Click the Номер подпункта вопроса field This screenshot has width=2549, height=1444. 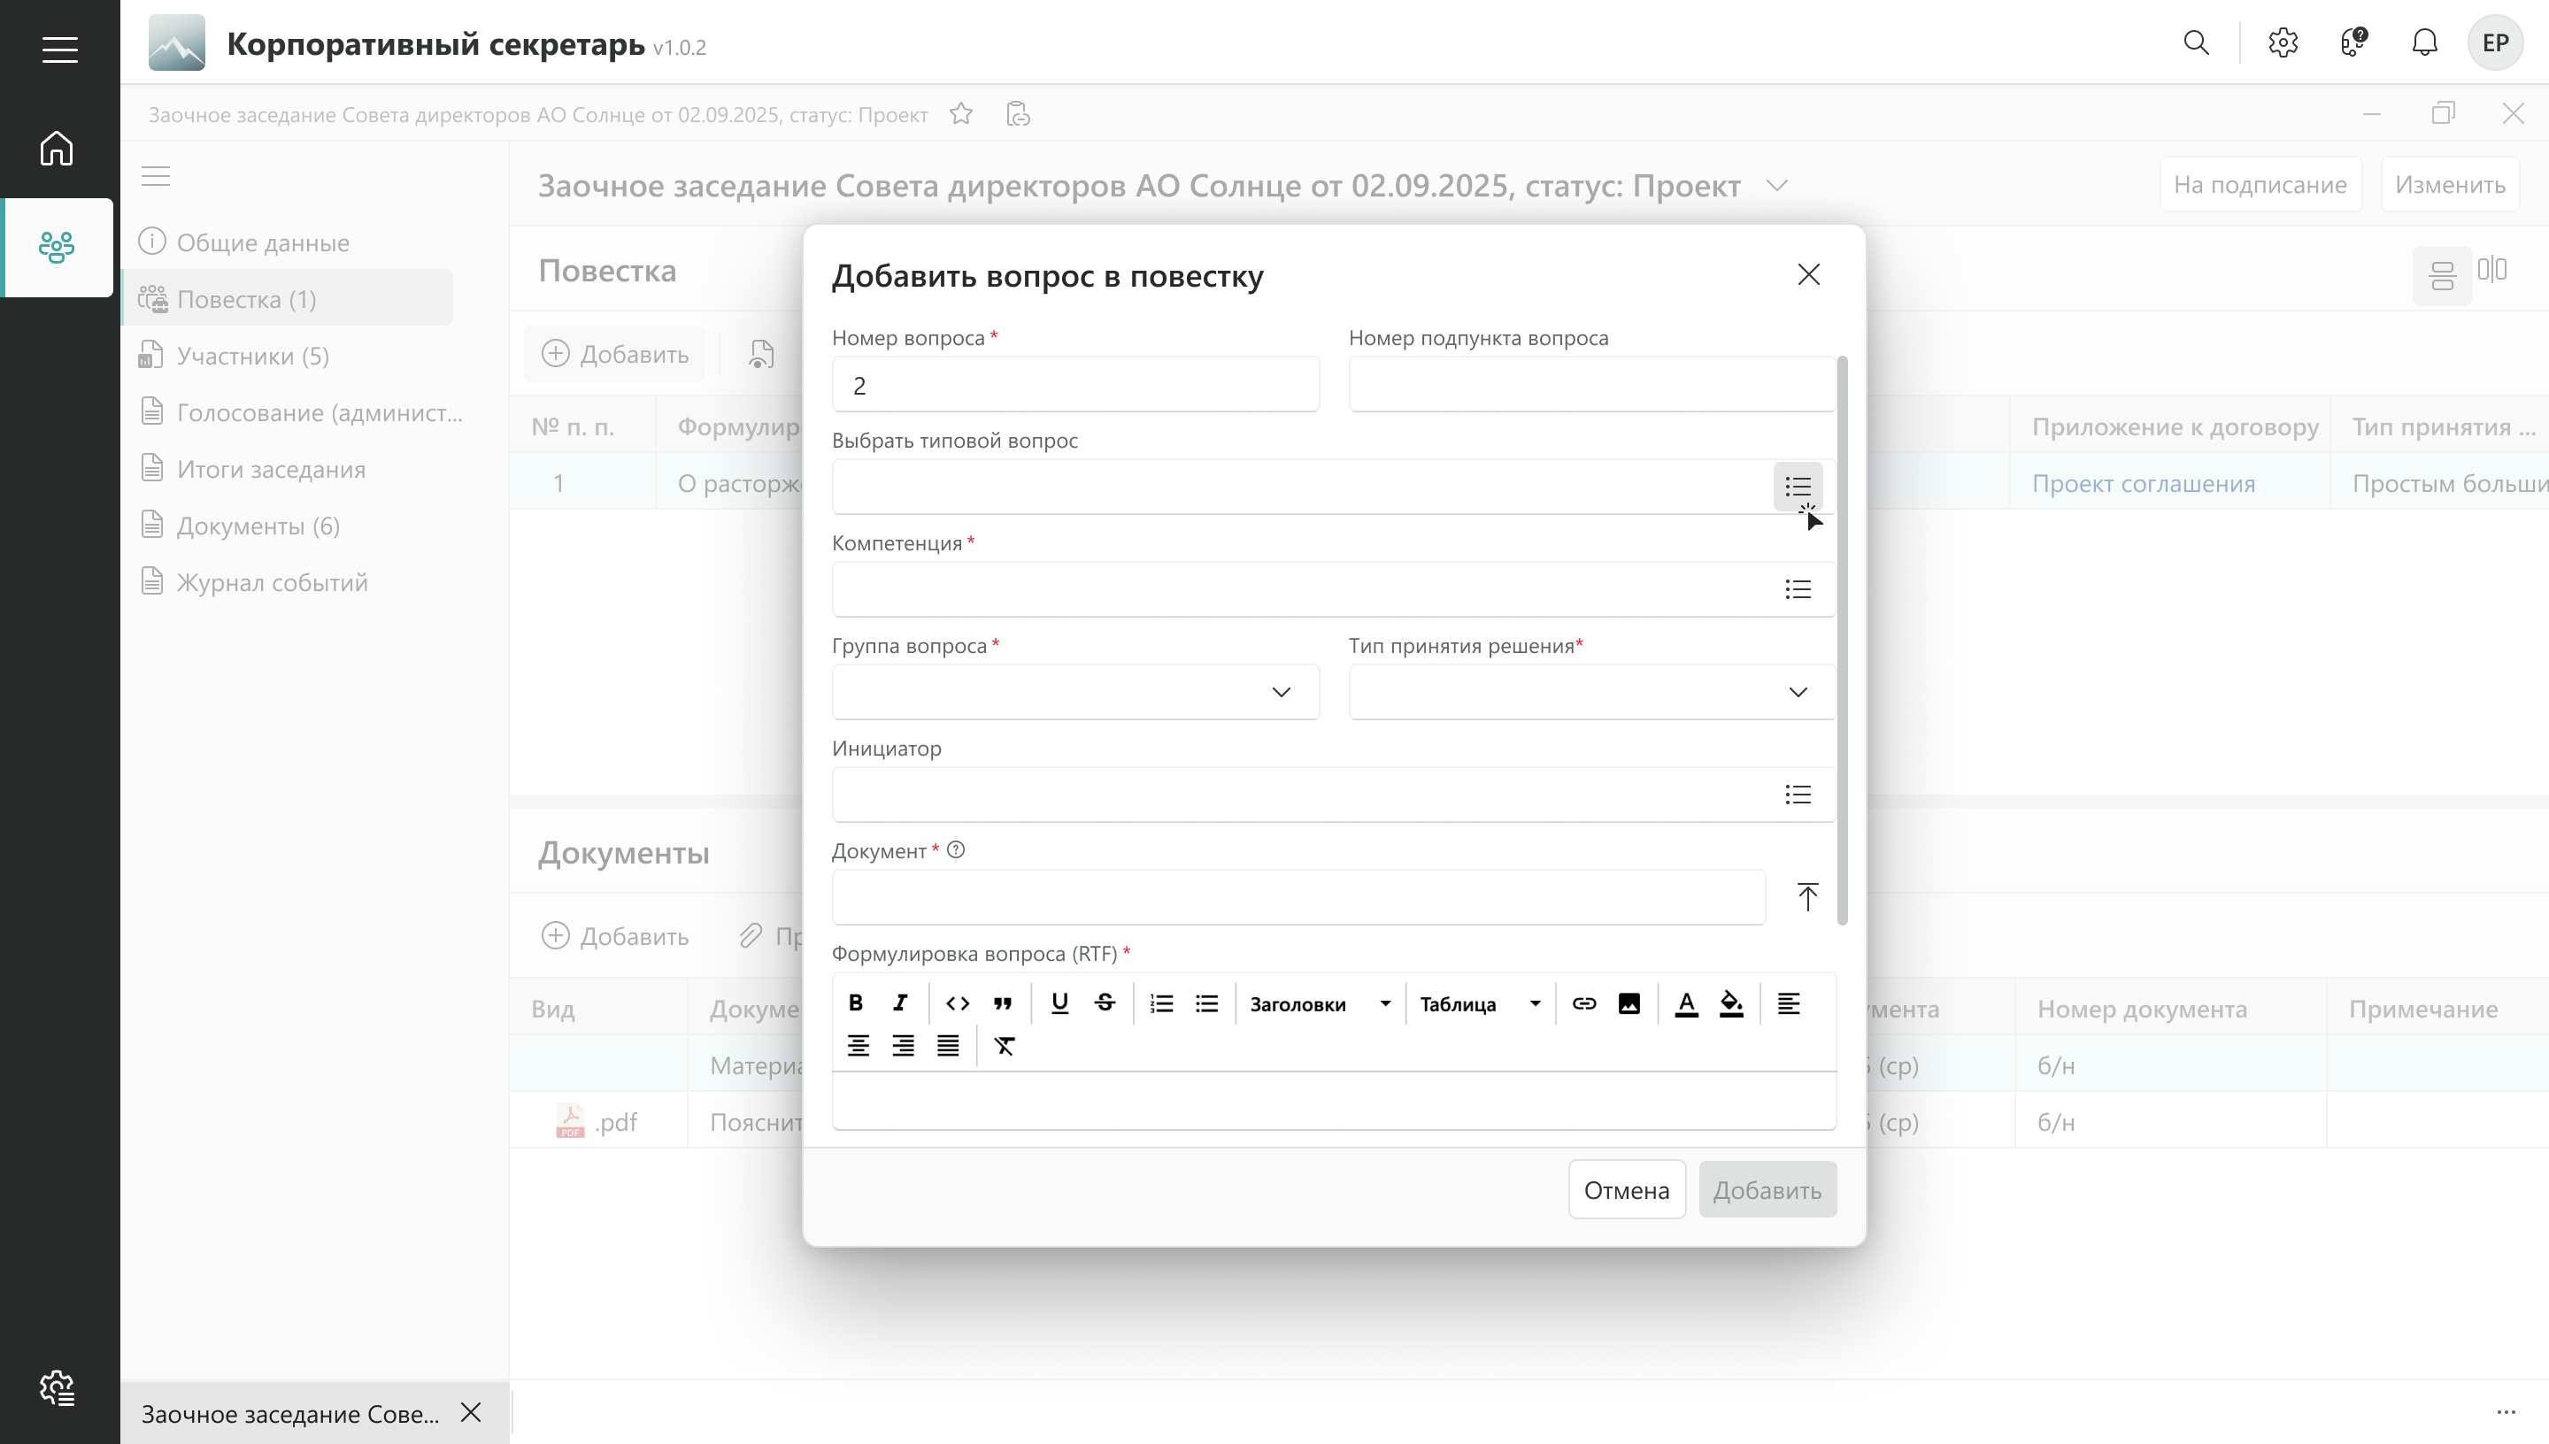1590,385
